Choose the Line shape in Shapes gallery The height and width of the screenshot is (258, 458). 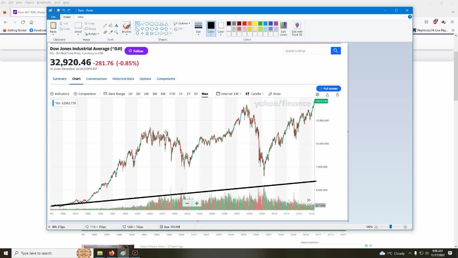[138, 24]
